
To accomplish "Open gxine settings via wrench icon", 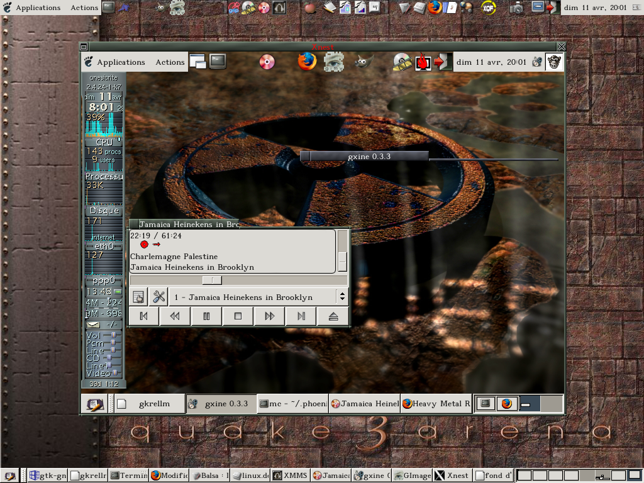I will pos(158,297).
